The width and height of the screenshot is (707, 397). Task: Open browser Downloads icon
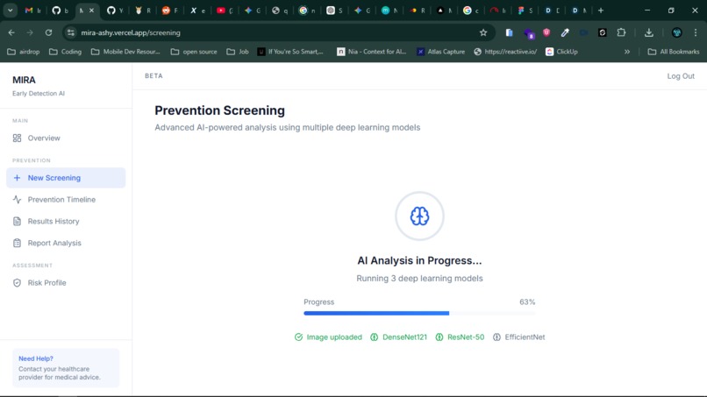(649, 32)
